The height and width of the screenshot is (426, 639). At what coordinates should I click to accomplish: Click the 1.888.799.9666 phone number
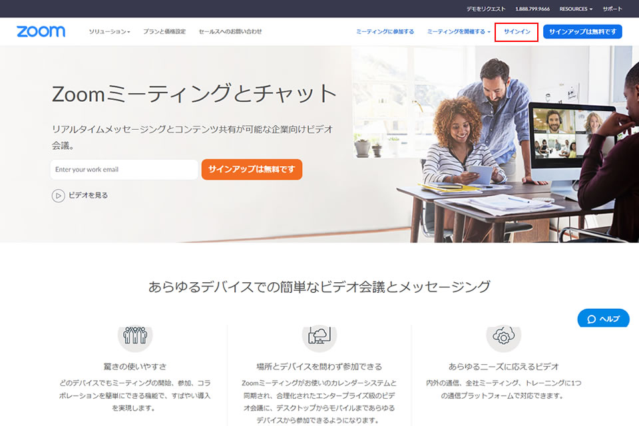click(x=532, y=9)
